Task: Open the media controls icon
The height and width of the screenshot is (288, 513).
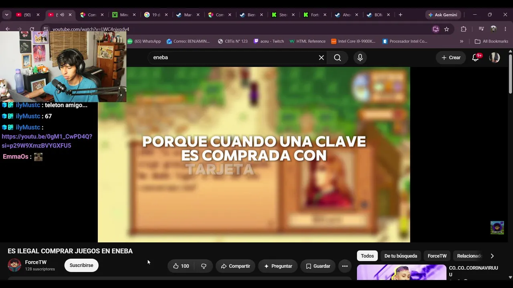Action: (481, 29)
